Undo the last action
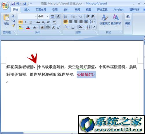 (18, 4)
